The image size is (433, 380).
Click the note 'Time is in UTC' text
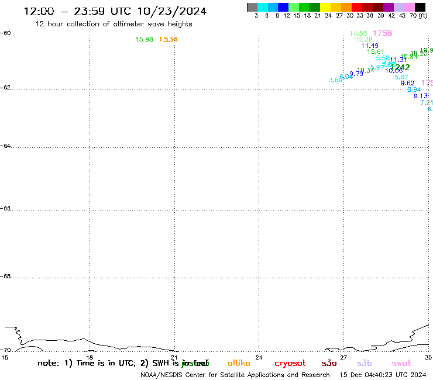point(106,363)
